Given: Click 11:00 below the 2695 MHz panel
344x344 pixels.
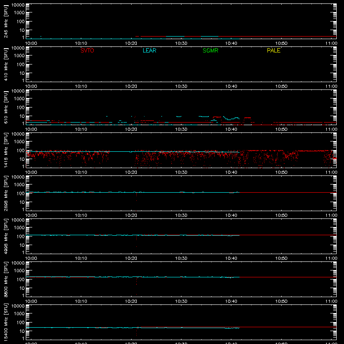Looking at the screenshot, I should (x=331, y=215).
